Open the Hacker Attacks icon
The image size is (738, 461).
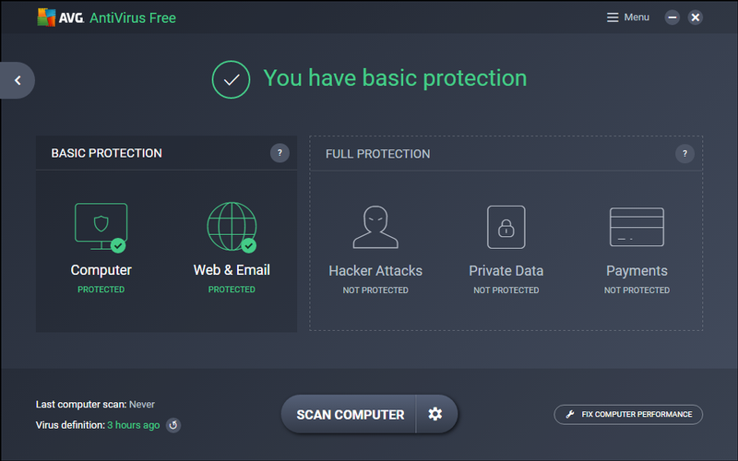(x=375, y=227)
